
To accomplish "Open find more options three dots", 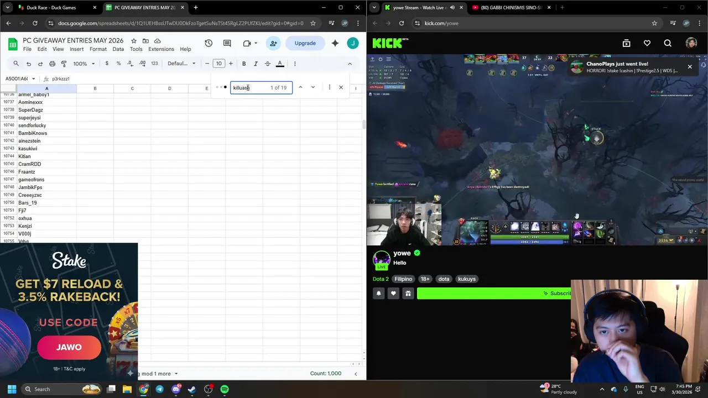I will point(329,87).
